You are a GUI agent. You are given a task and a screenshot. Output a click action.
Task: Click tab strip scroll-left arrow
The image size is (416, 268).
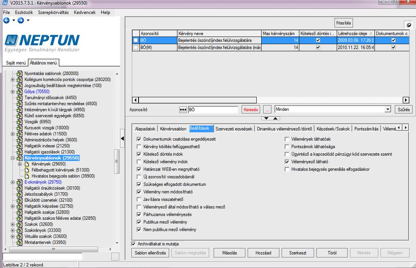click(399, 128)
